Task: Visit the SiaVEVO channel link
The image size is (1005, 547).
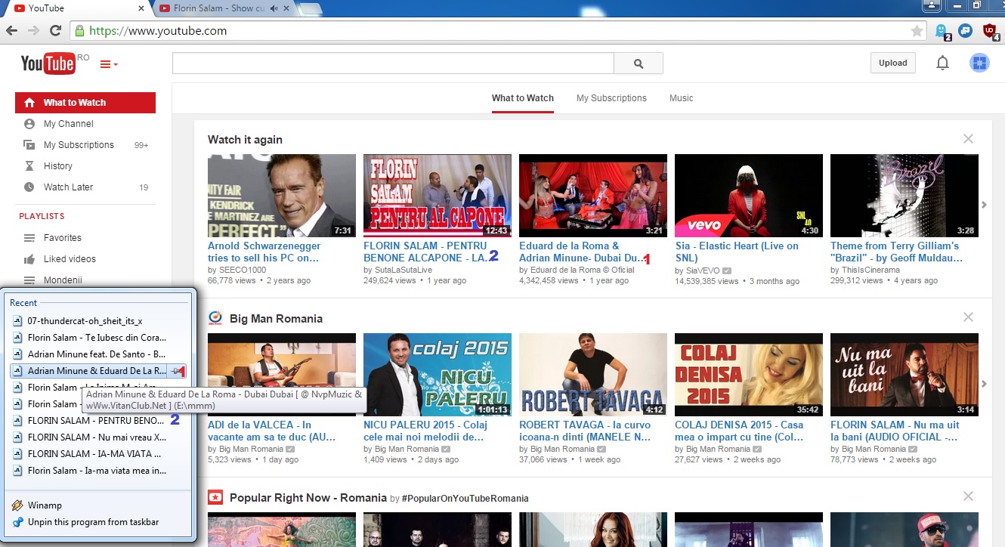Action: tap(702, 270)
